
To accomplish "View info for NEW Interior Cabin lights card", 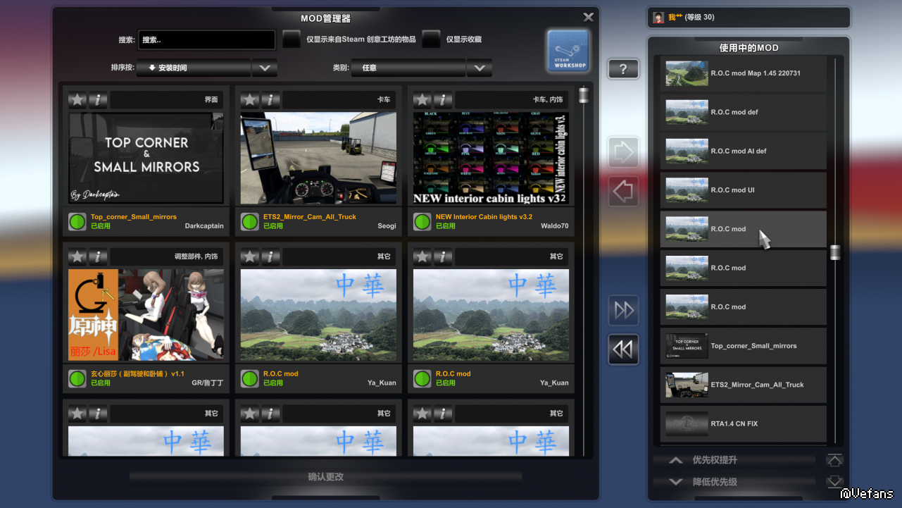I will tap(443, 100).
